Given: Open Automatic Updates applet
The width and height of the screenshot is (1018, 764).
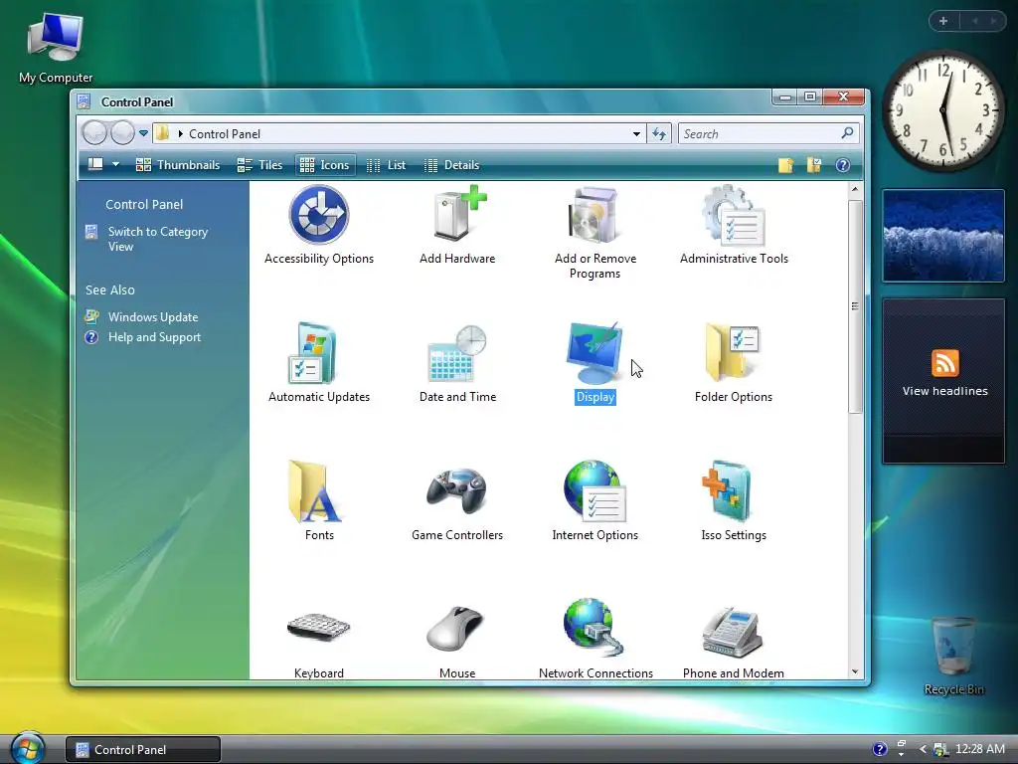Looking at the screenshot, I should (319, 362).
